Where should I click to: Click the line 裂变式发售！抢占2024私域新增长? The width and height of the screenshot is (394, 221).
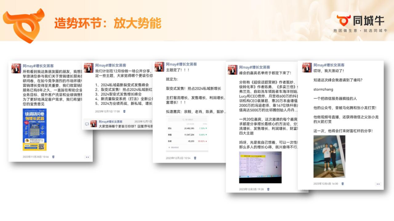pos(193,88)
